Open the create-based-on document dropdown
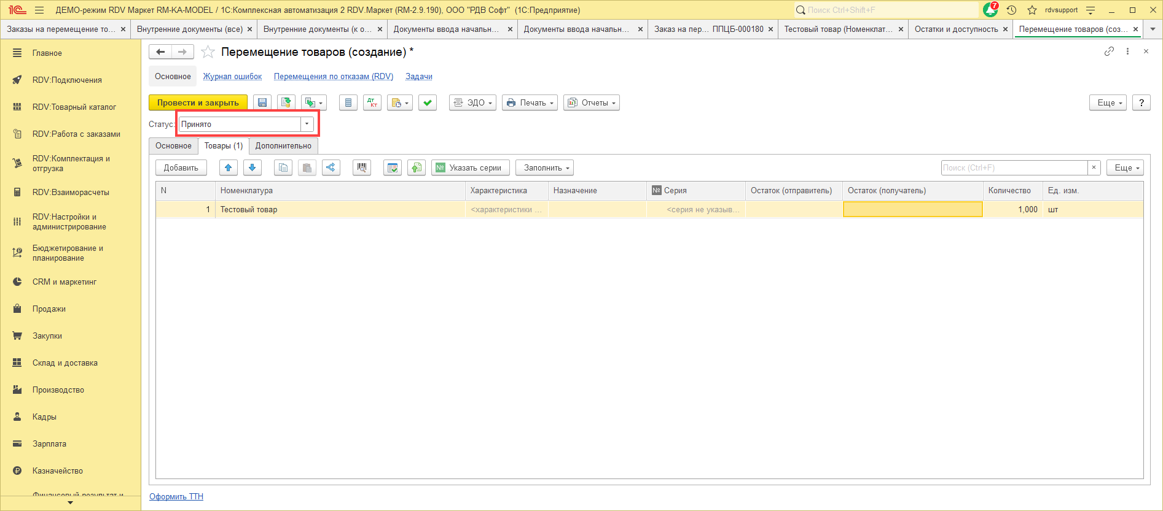This screenshot has width=1163, height=511. point(314,102)
